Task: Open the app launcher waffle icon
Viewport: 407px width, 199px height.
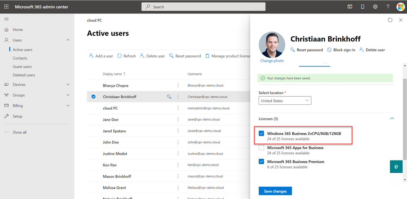Action: [x=6, y=7]
